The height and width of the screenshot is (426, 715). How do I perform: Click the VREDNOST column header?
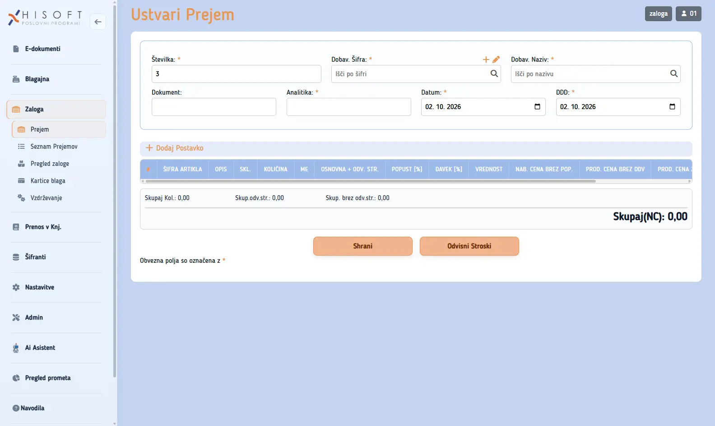(489, 169)
